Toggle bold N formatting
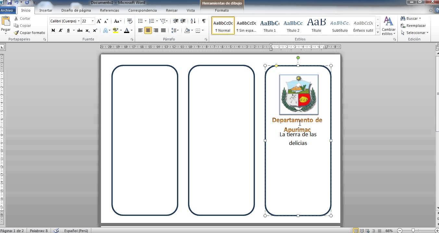 (53, 30)
